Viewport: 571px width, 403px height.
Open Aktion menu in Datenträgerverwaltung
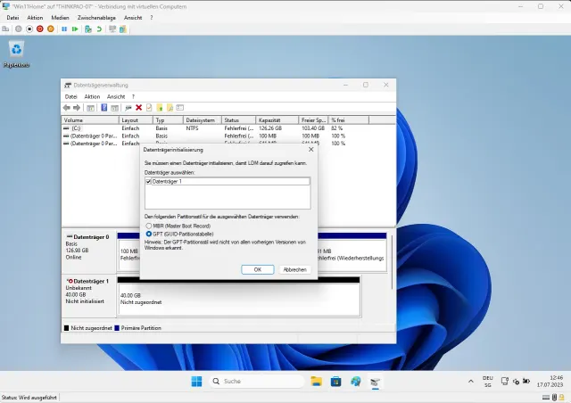pyautogui.click(x=92, y=96)
